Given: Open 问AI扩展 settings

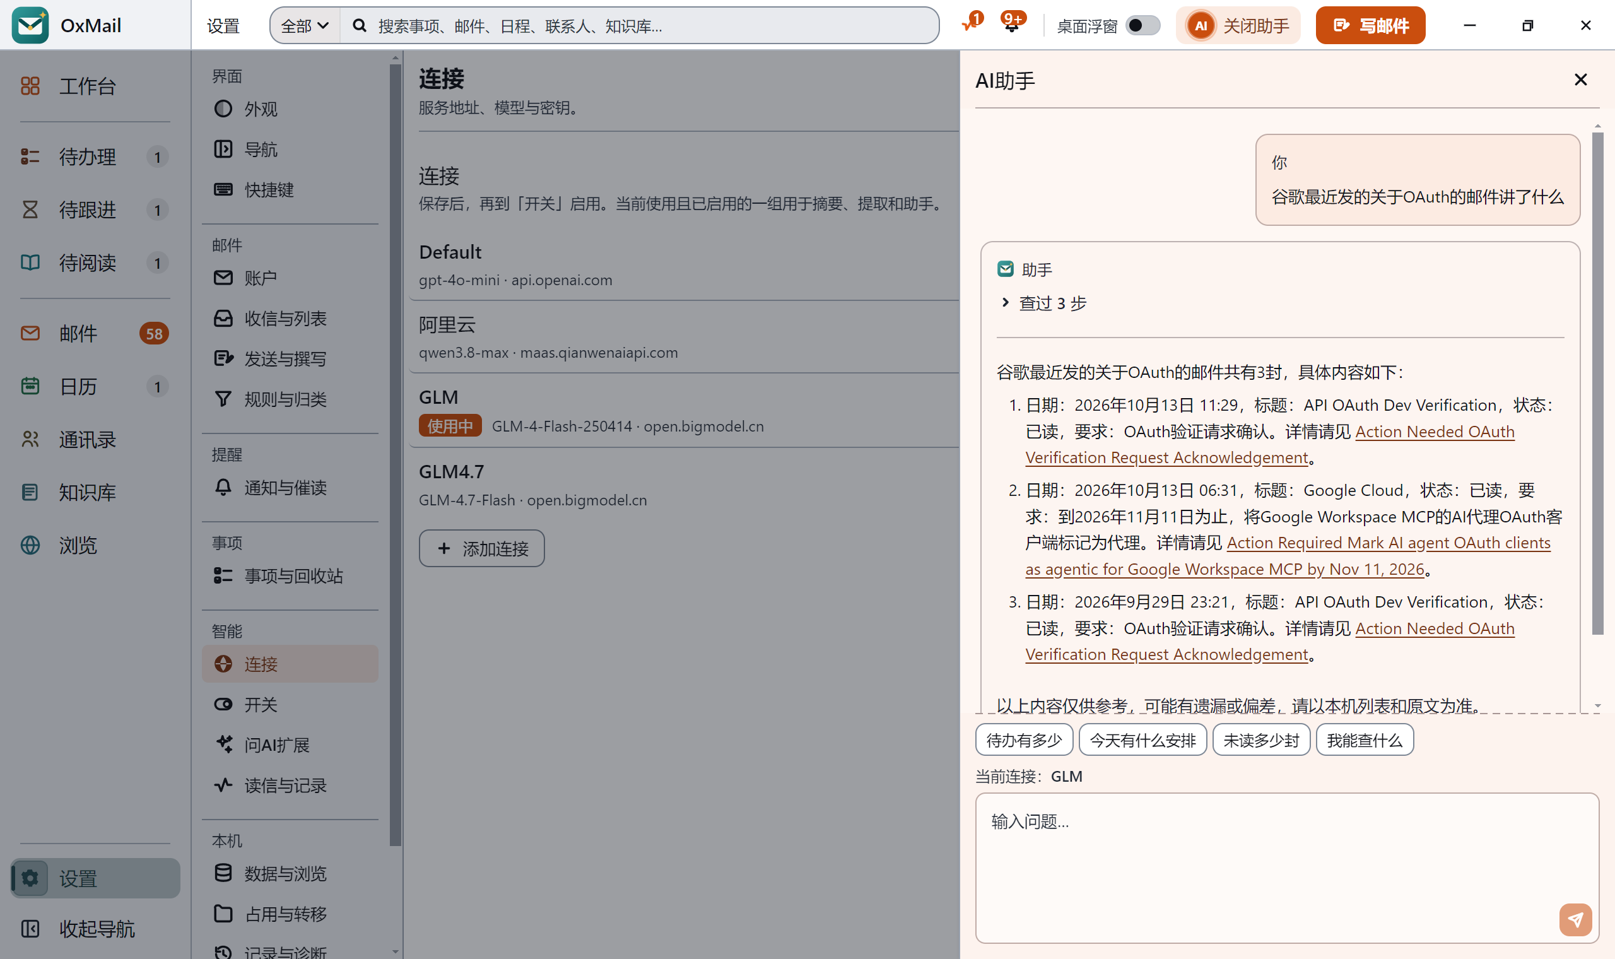Looking at the screenshot, I should click(290, 744).
